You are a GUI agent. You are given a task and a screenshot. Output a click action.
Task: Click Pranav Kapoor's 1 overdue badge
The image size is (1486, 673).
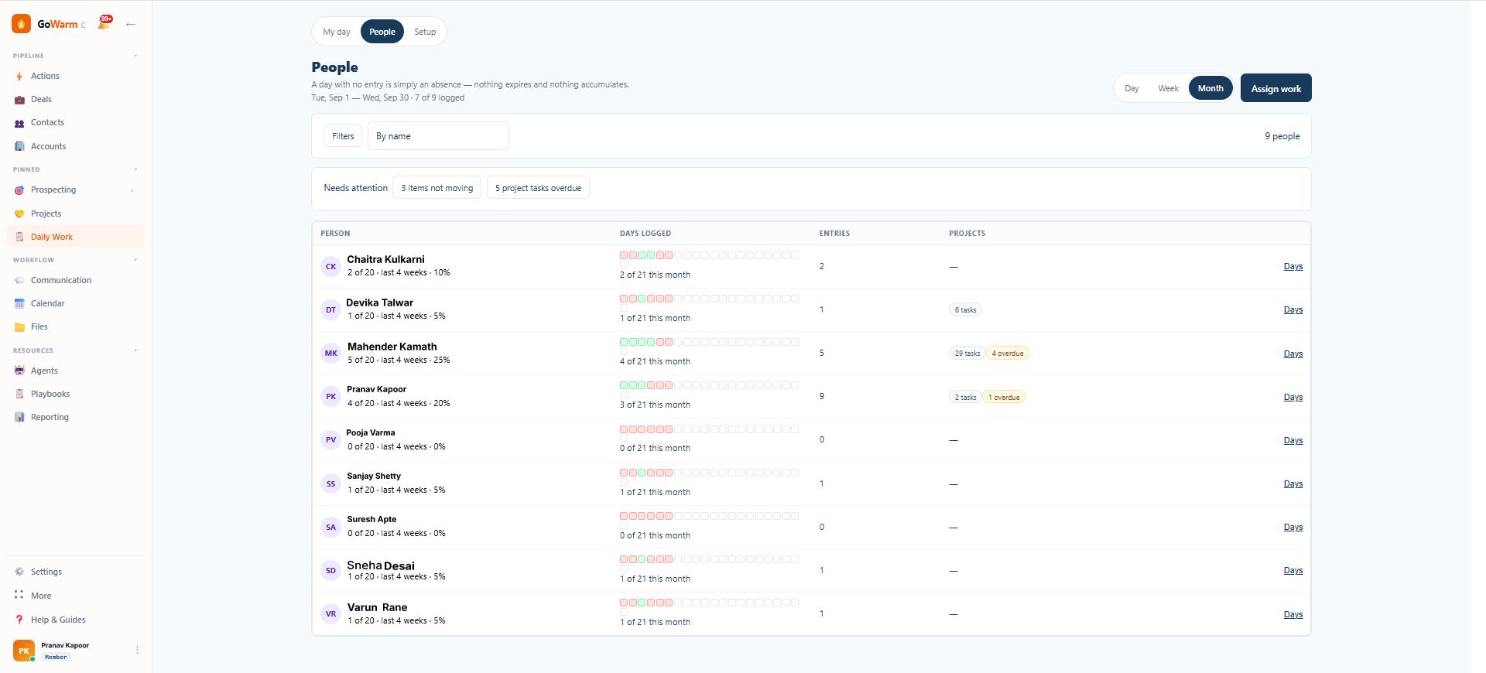(x=1004, y=397)
